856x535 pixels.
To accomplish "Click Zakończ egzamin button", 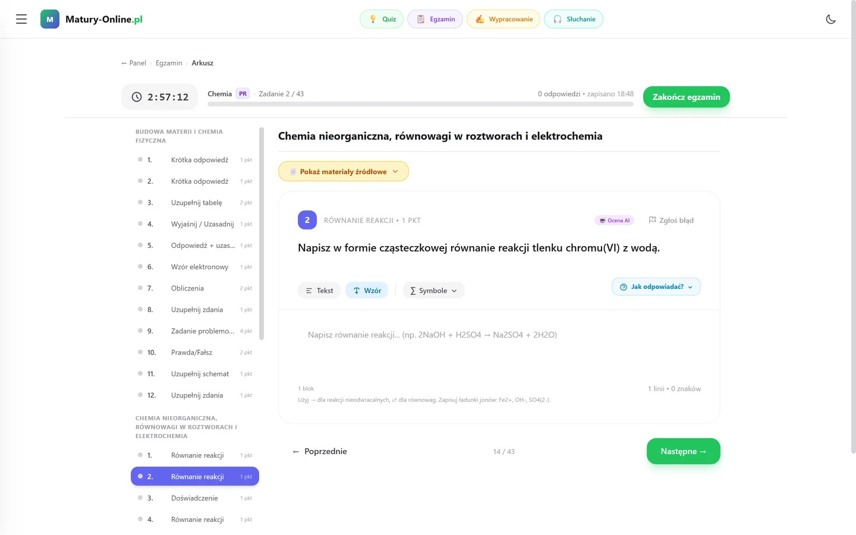I will 687,97.
